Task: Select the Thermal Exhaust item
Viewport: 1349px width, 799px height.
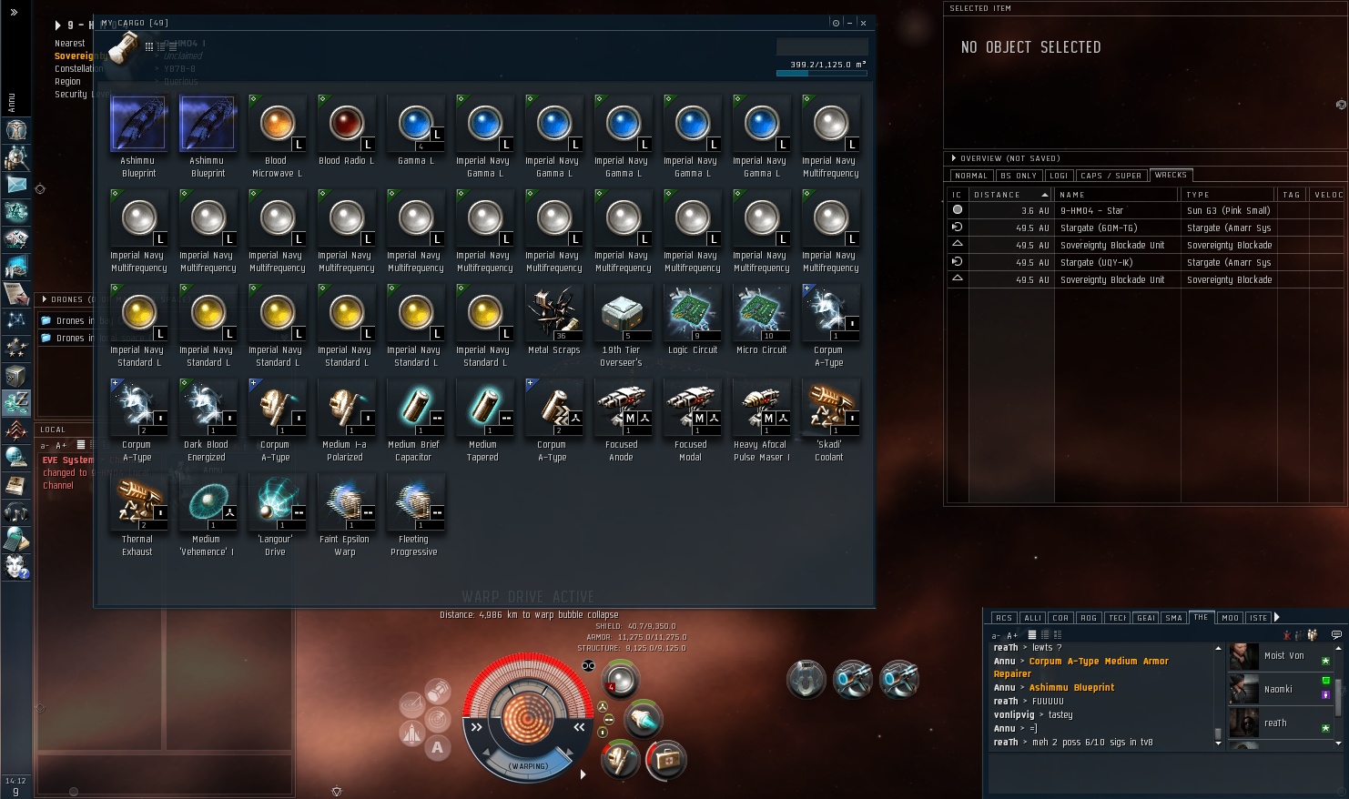Action: 138,515
